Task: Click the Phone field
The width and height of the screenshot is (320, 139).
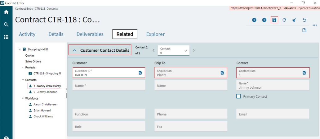Action: (191, 114)
